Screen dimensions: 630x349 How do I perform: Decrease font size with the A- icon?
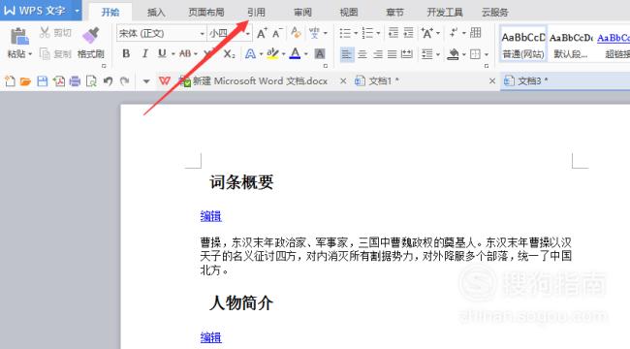coord(277,33)
